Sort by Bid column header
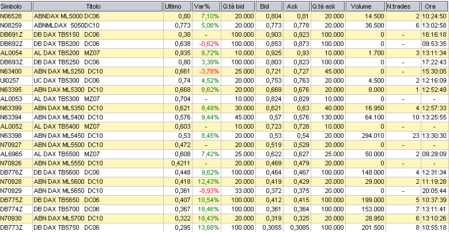The image size is (449, 232). click(270, 6)
